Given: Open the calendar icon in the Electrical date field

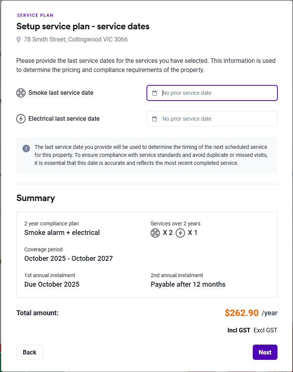Looking at the screenshot, I should (x=154, y=119).
